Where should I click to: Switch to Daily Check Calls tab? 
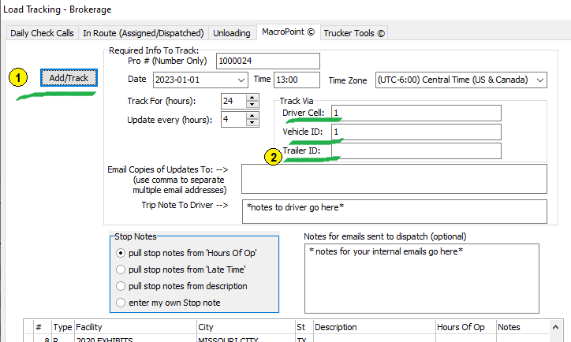(41, 33)
